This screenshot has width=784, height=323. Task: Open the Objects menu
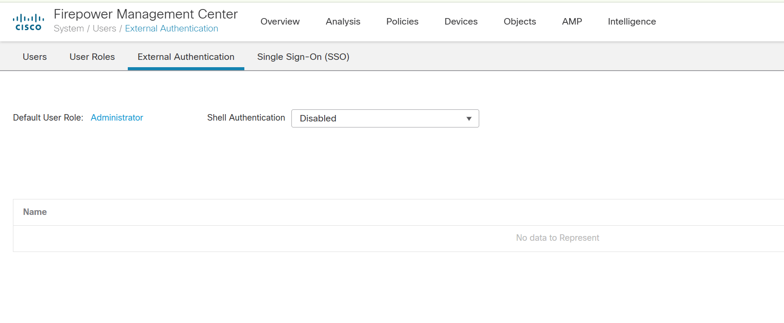point(519,22)
